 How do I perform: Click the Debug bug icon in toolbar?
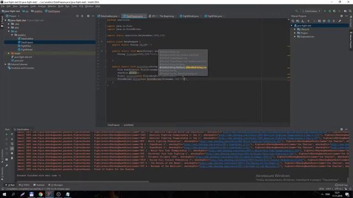330,11
